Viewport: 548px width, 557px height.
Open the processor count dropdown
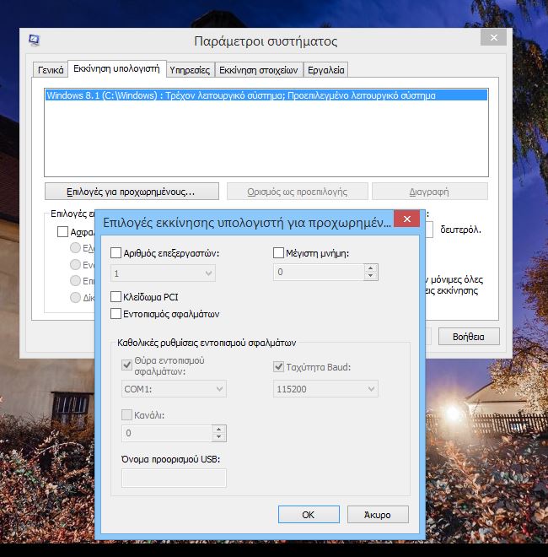(x=163, y=273)
